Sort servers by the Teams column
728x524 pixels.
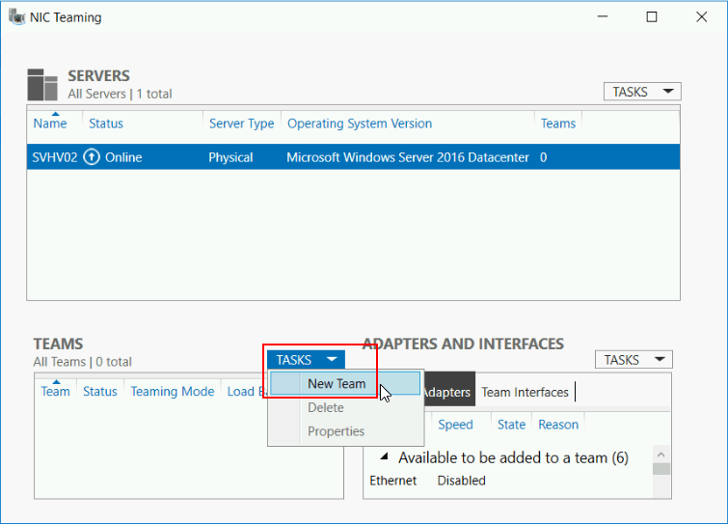click(x=558, y=124)
